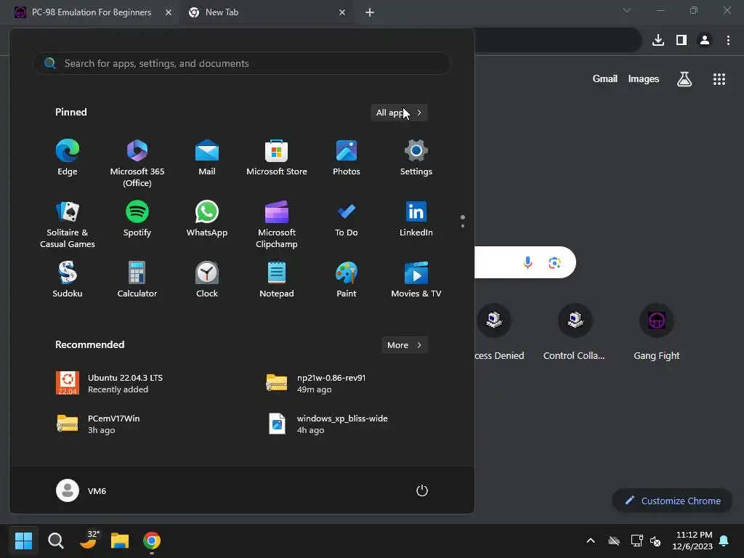
Task: Open the clock showing 11:12 PM
Action: click(x=692, y=541)
